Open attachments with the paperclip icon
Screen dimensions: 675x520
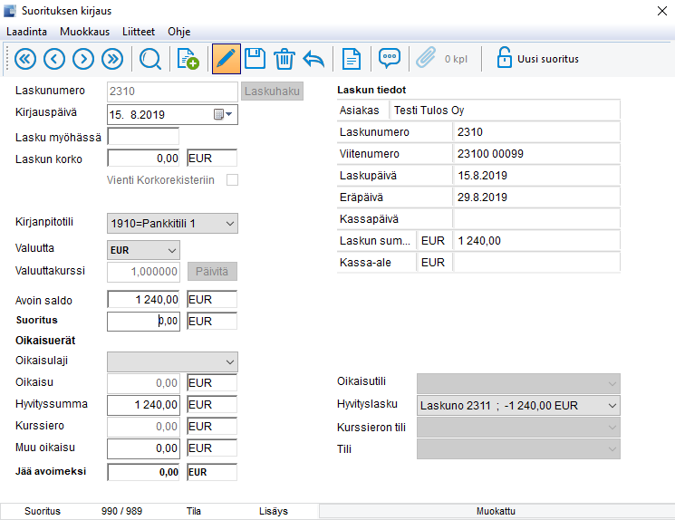coord(426,58)
